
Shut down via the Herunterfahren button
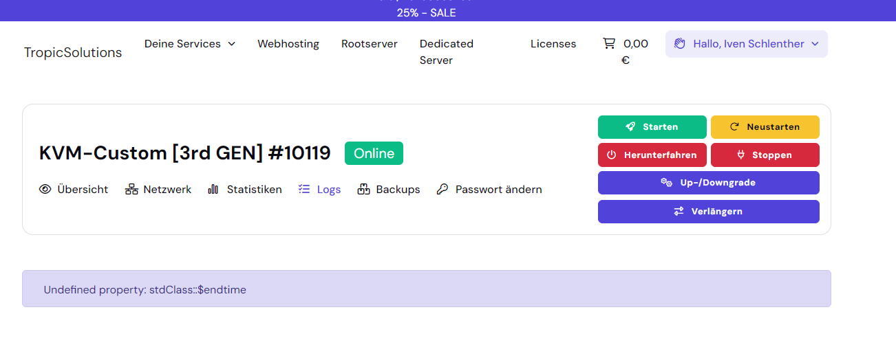[652, 155]
